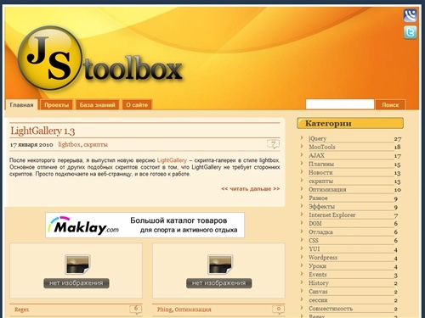425x318 pixels.
Task: Switch to the База знаний tab
Action: click(97, 105)
